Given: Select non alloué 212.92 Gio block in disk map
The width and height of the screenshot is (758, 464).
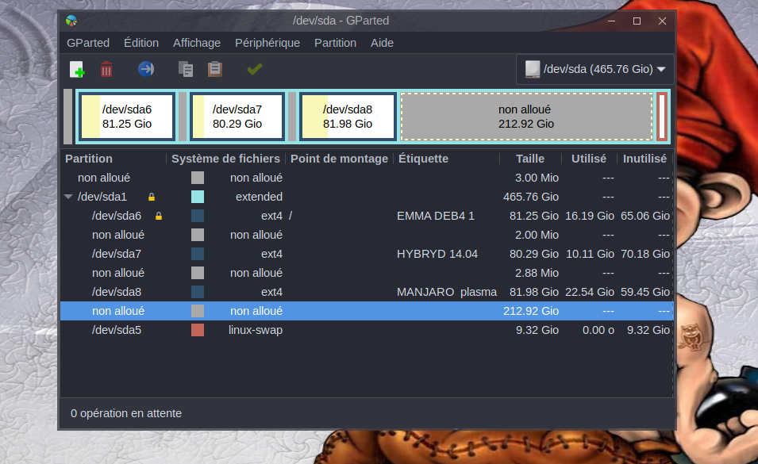Looking at the screenshot, I should [526, 117].
